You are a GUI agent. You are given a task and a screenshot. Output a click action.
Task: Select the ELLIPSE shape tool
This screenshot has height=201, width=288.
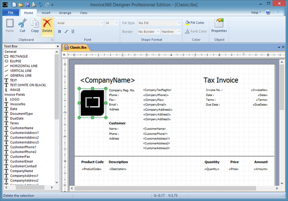19,61
